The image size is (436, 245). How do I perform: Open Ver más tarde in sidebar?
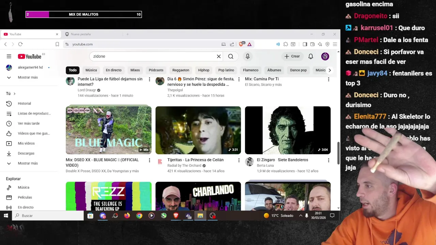tap(29, 124)
